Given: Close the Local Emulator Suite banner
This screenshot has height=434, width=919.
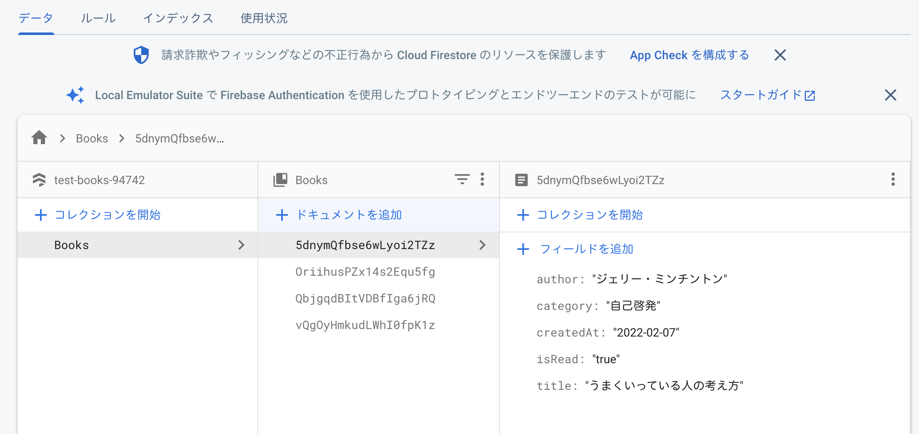Looking at the screenshot, I should tap(890, 95).
